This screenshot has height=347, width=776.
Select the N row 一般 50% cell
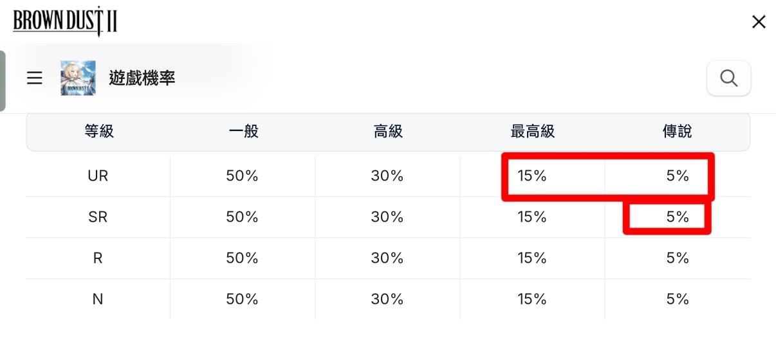click(242, 299)
